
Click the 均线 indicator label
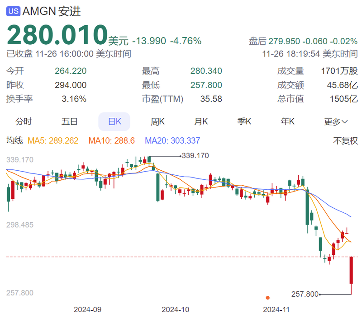click(x=14, y=141)
